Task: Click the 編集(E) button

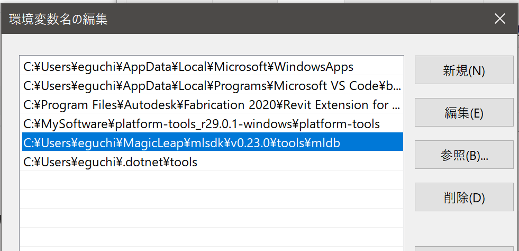Action: coord(464,113)
